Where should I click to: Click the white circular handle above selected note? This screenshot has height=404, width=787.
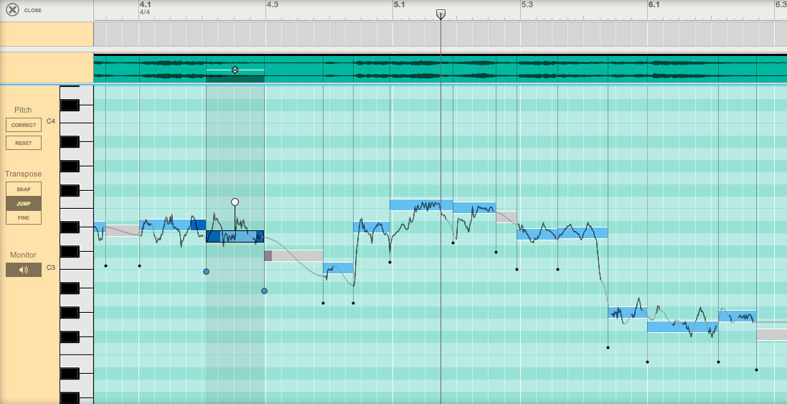(x=235, y=202)
